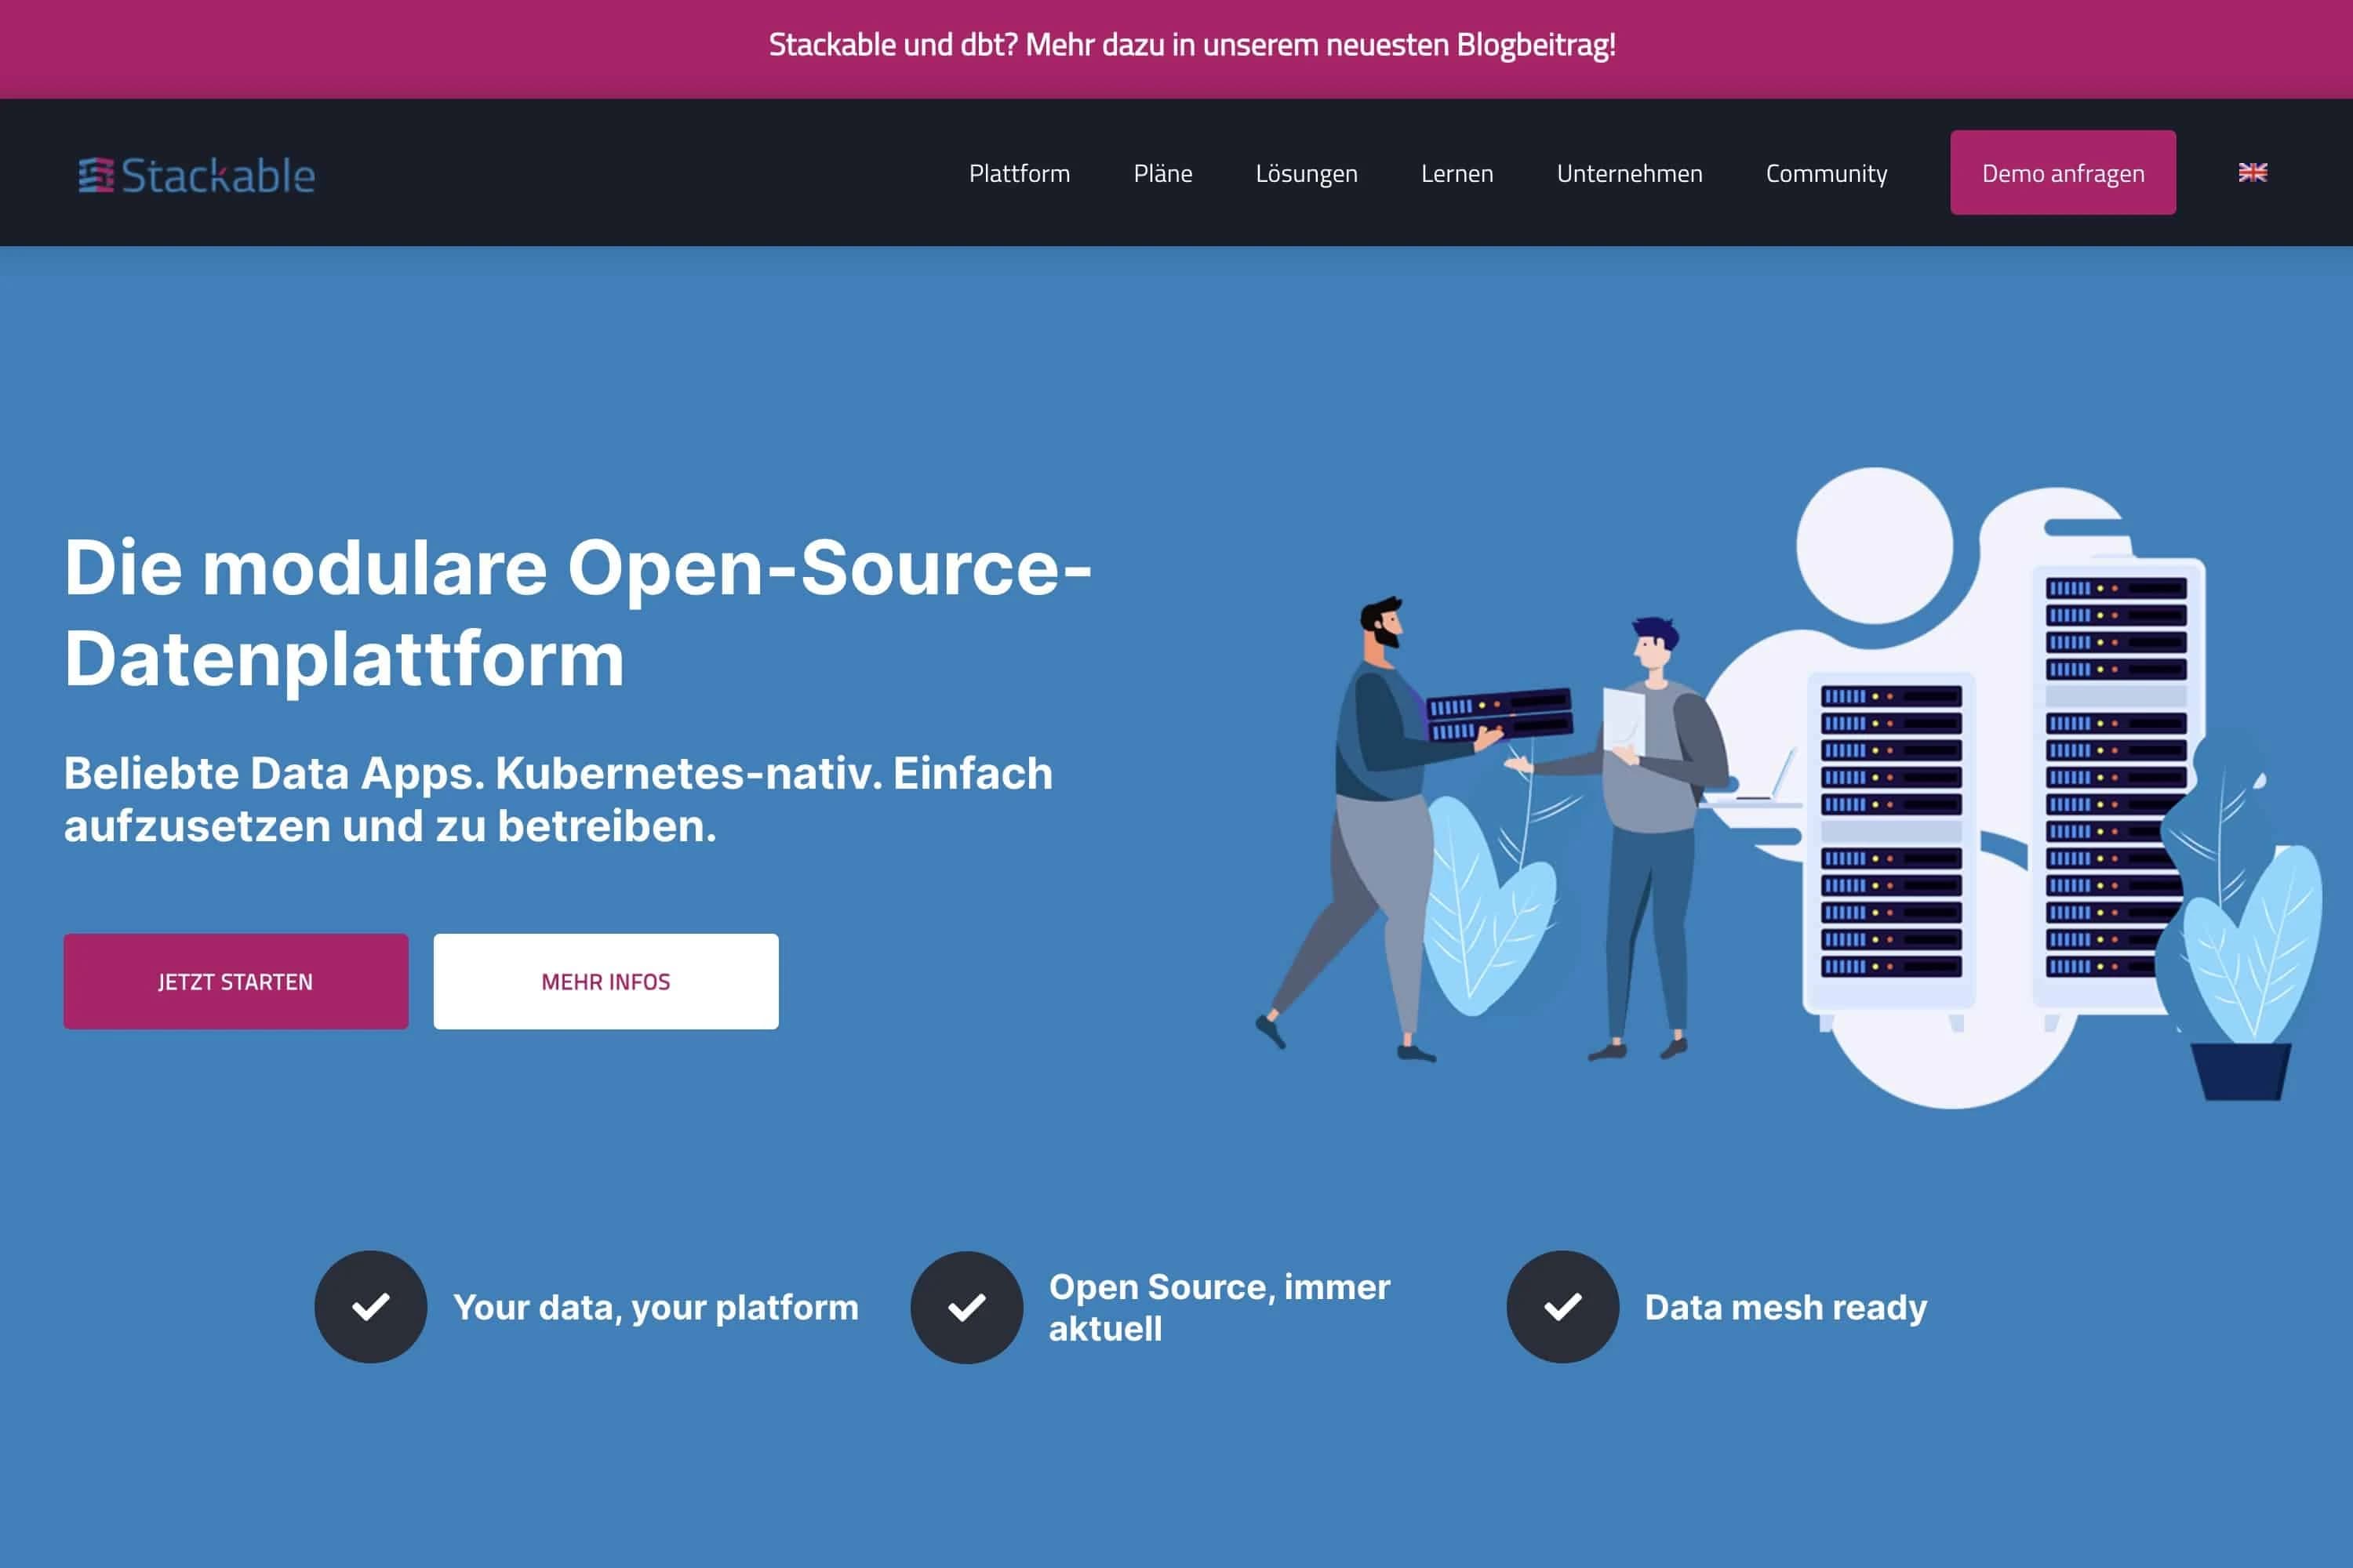Expand the Lösungen navigation menu
Image resolution: width=2353 pixels, height=1568 pixels.
point(1306,173)
